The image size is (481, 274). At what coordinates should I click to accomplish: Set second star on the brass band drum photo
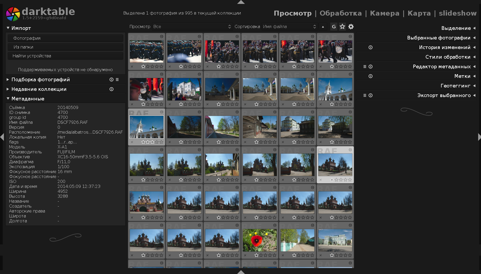336,66
